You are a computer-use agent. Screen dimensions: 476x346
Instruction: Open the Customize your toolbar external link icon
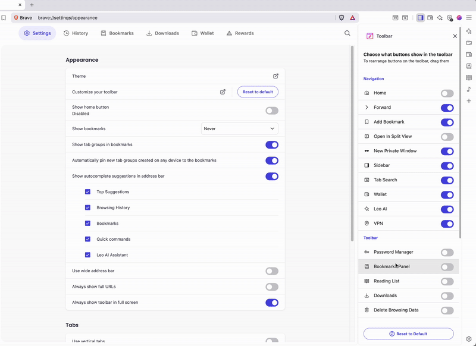pos(223,92)
